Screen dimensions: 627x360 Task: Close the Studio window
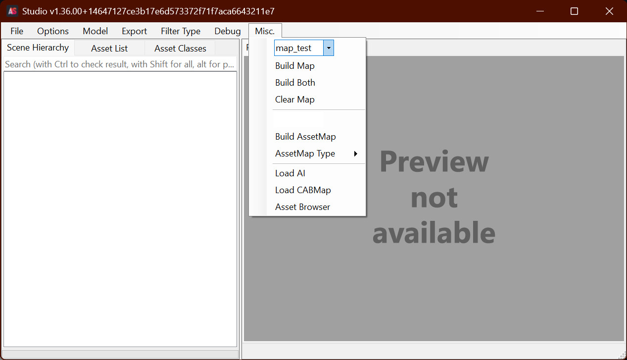pos(609,11)
